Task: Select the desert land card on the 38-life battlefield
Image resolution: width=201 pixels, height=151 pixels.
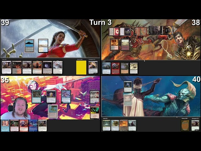Action: [x=125, y=45]
